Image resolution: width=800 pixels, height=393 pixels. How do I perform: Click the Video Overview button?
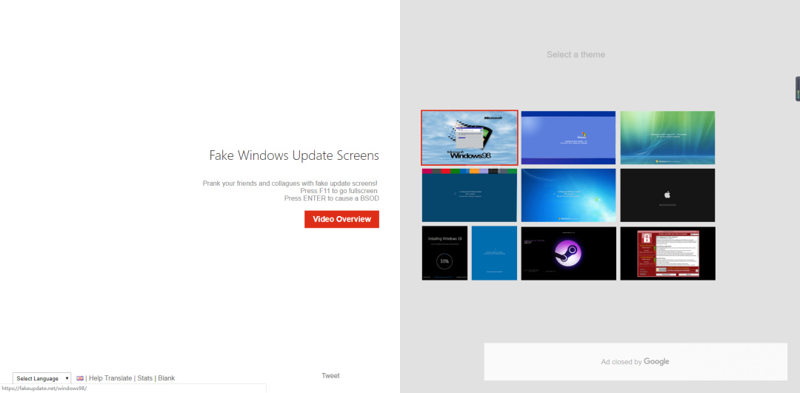(x=341, y=219)
